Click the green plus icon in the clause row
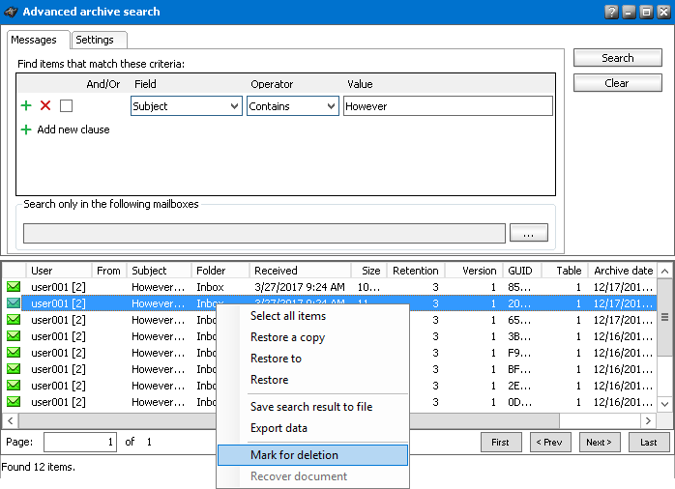Image resolution: width=675 pixels, height=489 pixels. [26, 105]
